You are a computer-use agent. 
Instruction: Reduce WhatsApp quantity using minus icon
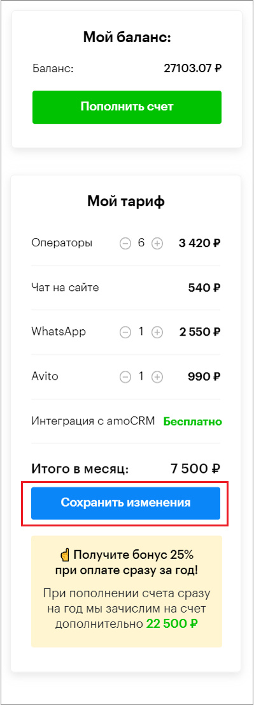tap(125, 332)
